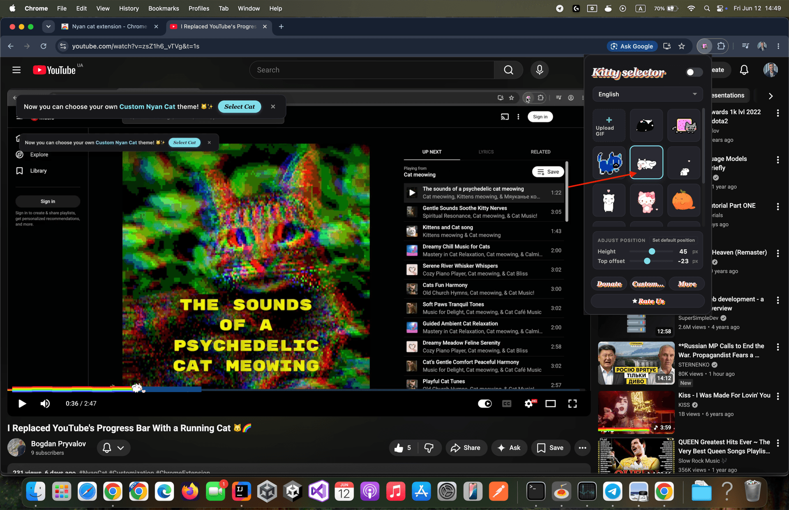Adjust the Top offset slider

pos(647,261)
